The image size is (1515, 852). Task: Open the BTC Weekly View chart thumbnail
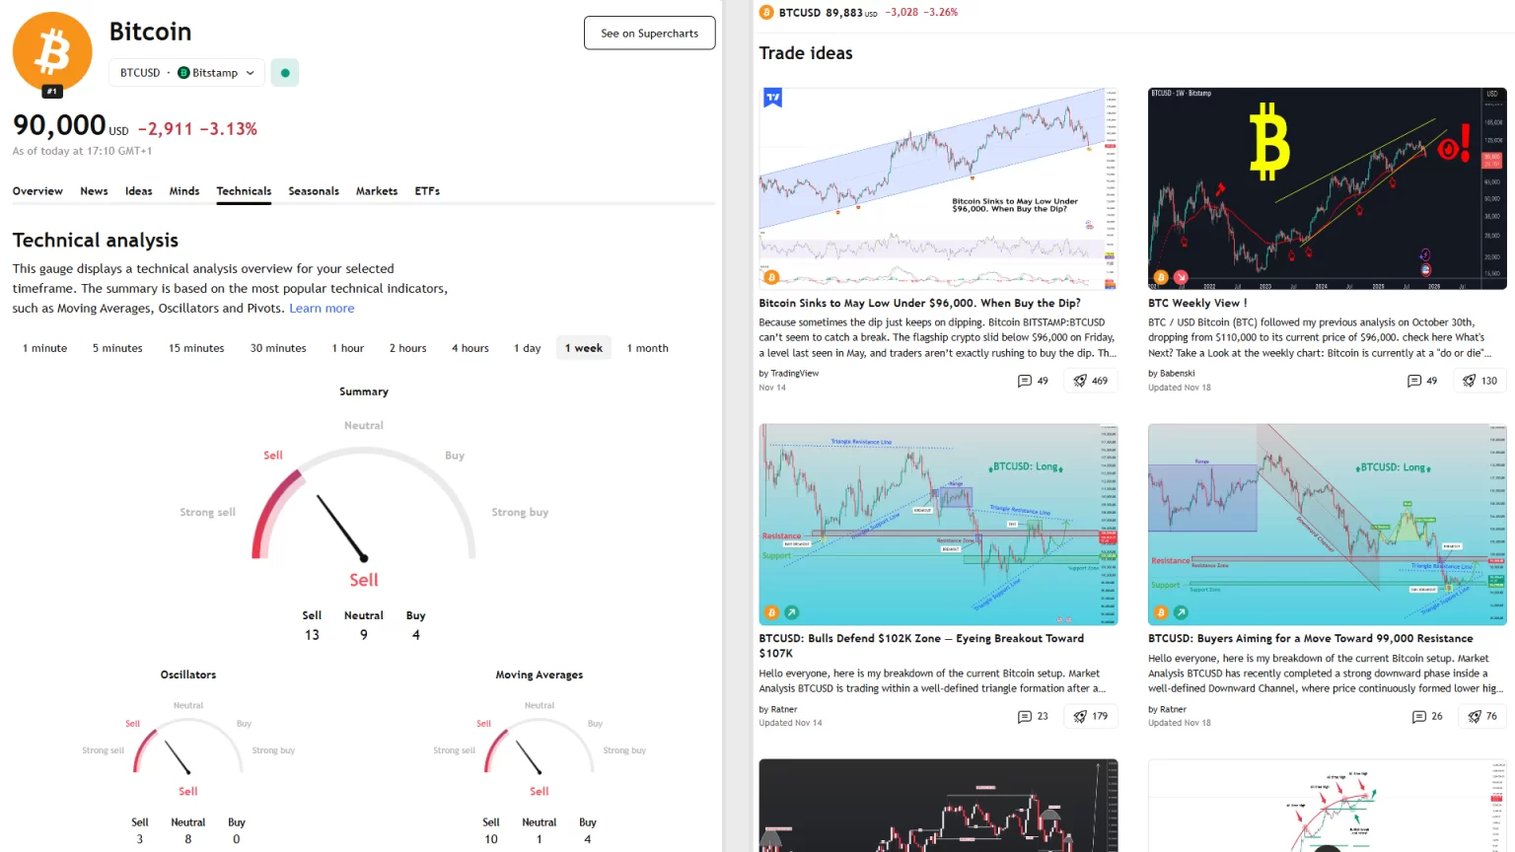[x=1327, y=188]
